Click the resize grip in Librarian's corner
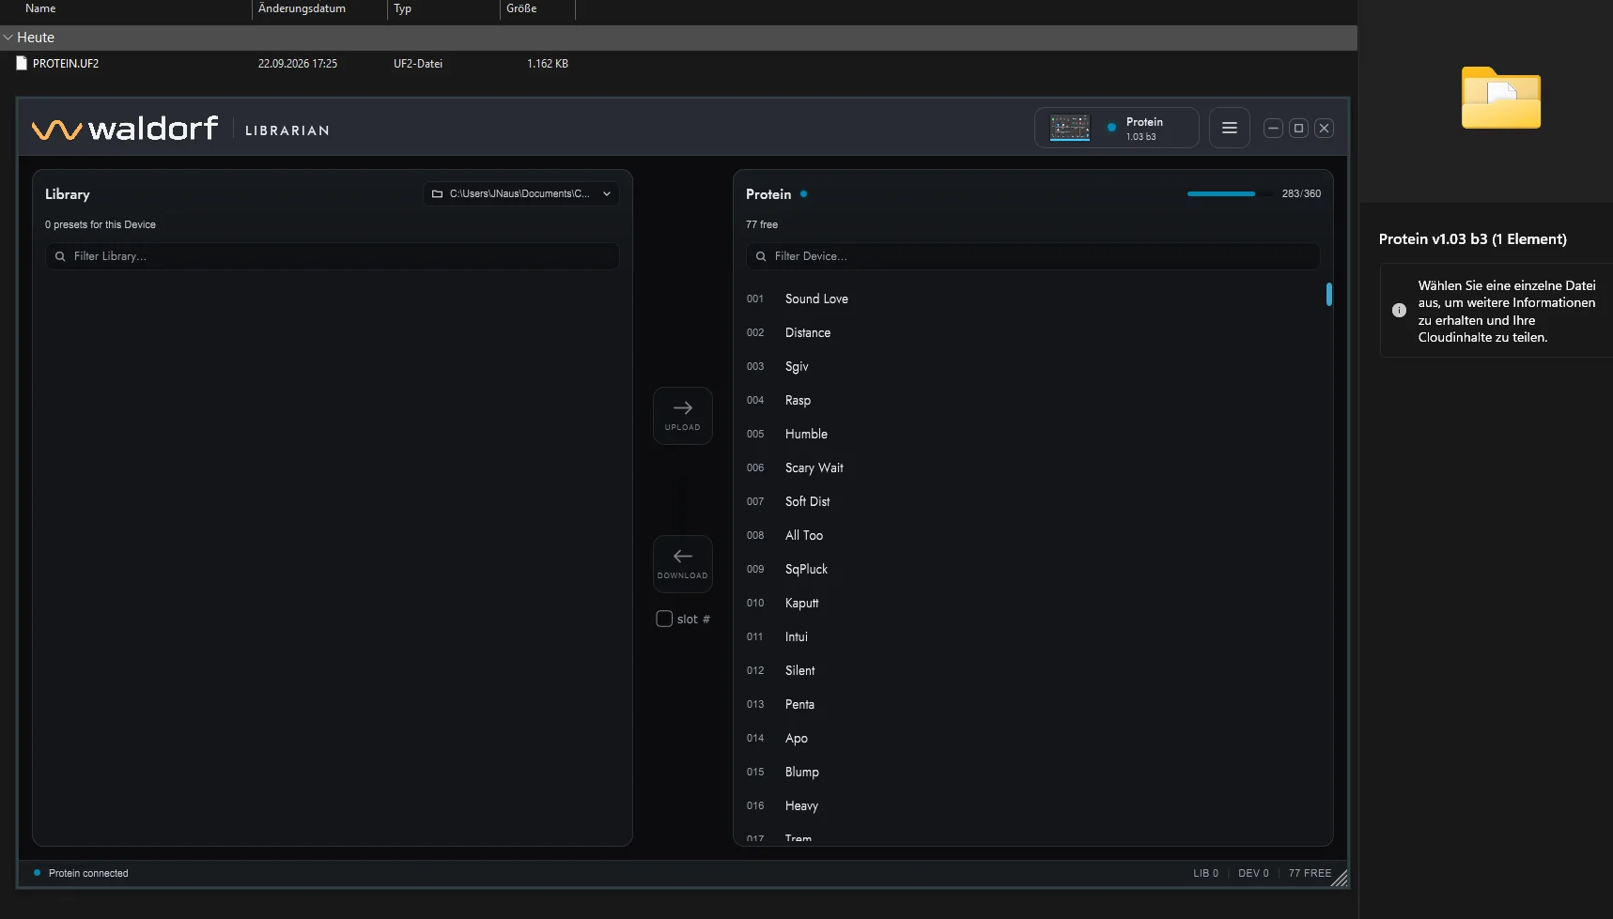The image size is (1613, 919). pyautogui.click(x=1340, y=879)
